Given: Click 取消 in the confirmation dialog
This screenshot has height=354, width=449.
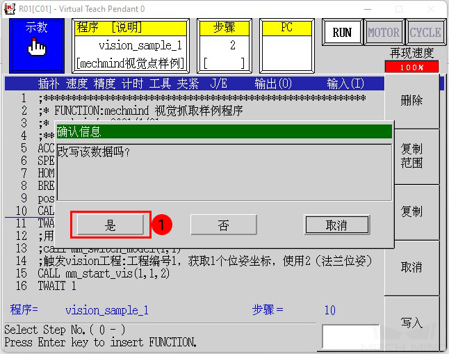Looking at the screenshot, I should pos(336,225).
